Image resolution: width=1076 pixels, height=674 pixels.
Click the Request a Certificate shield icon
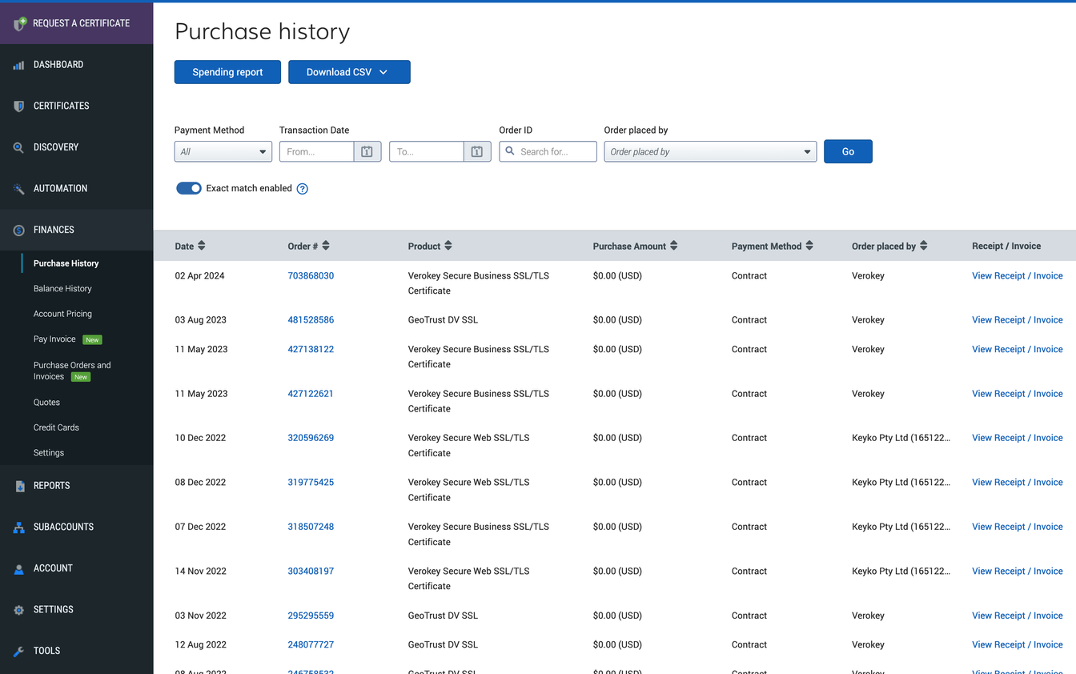(x=18, y=22)
